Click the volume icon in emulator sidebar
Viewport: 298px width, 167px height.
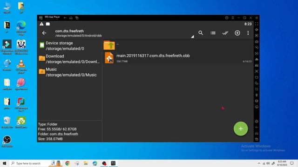(257, 30)
